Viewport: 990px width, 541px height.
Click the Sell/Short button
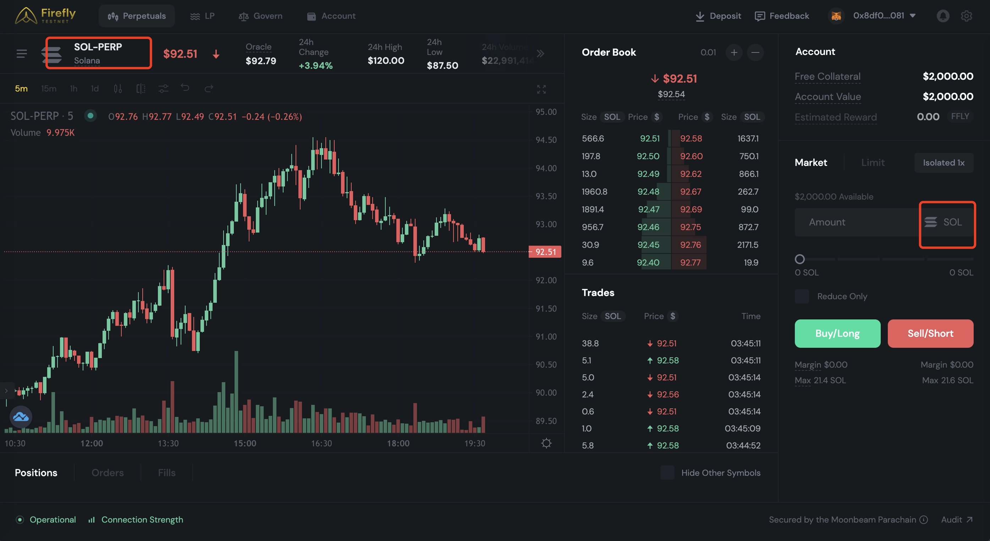(930, 333)
